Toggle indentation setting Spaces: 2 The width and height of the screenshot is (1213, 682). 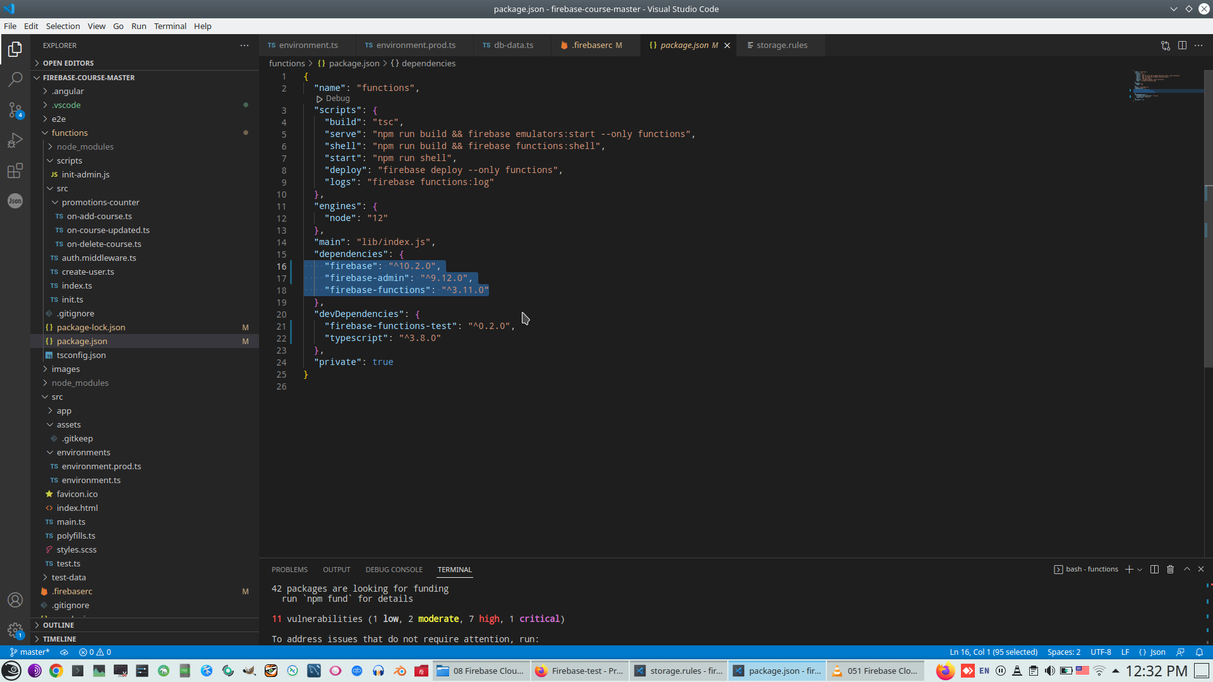(x=1064, y=652)
